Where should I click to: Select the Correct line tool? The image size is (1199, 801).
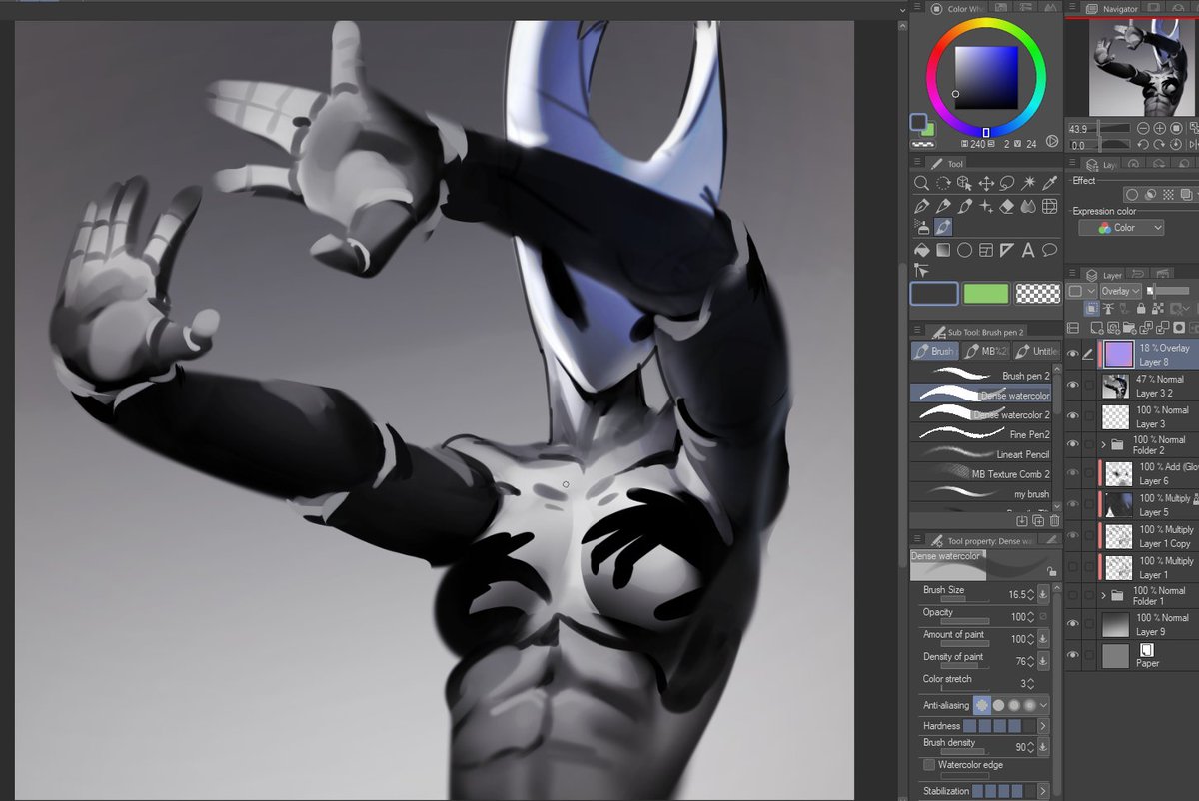pos(921,271)
